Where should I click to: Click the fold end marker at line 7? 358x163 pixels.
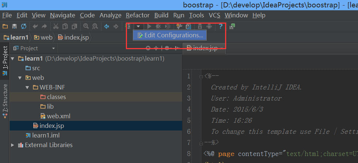tap(201, 143)
